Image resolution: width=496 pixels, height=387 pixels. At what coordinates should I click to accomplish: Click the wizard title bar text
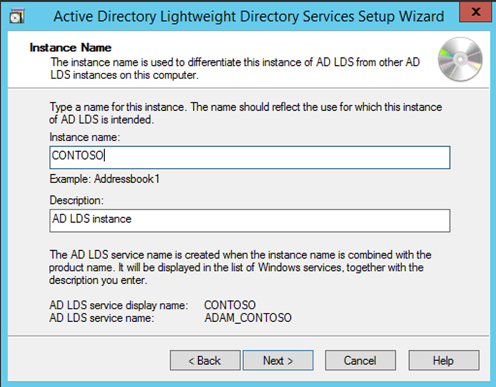pyautogui.click(x=249, y=16)
